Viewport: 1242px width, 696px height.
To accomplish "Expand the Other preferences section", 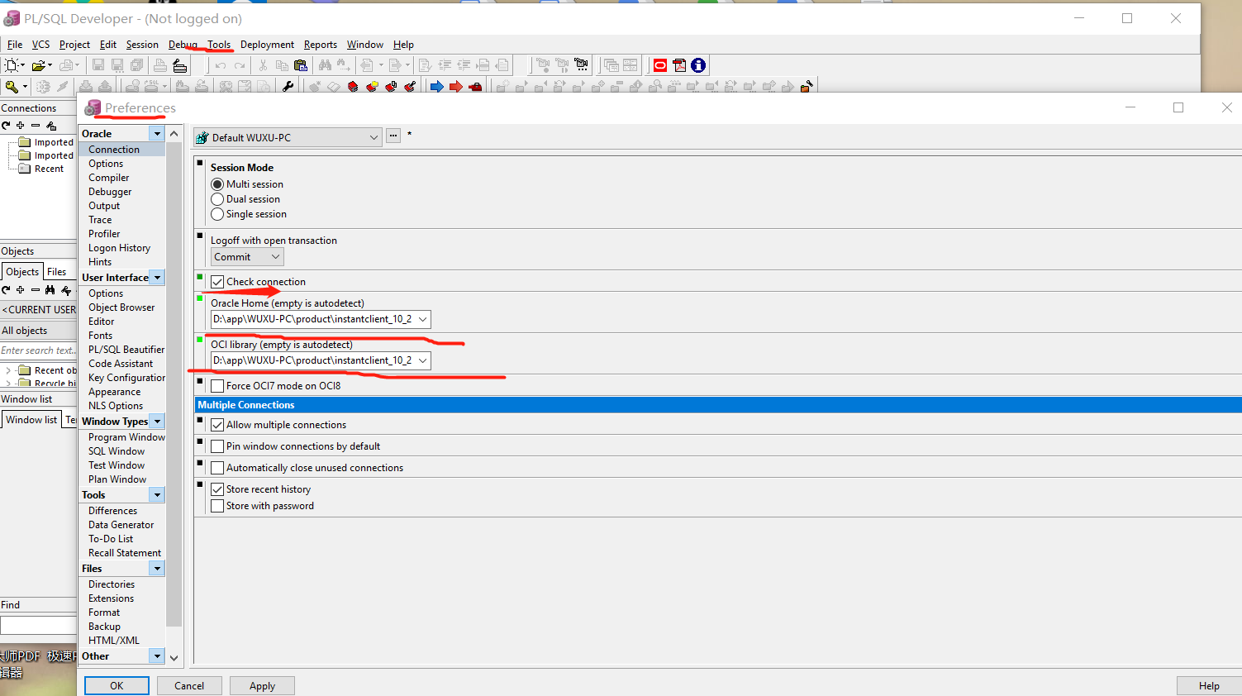I will coord(157,656).
